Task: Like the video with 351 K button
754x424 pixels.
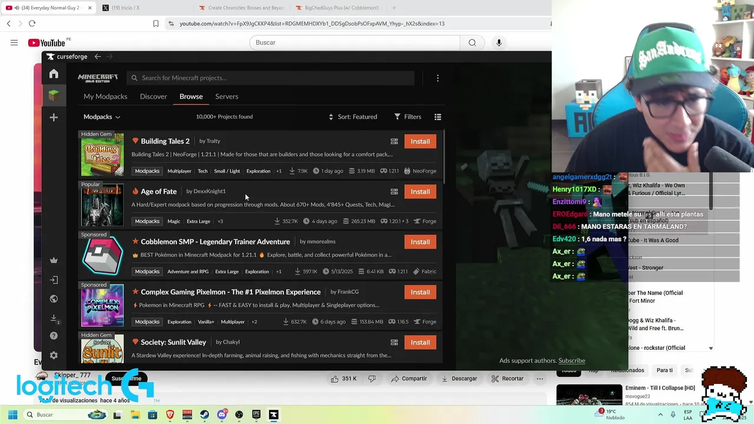Action: pyautogui.click(x=344, y=379)
